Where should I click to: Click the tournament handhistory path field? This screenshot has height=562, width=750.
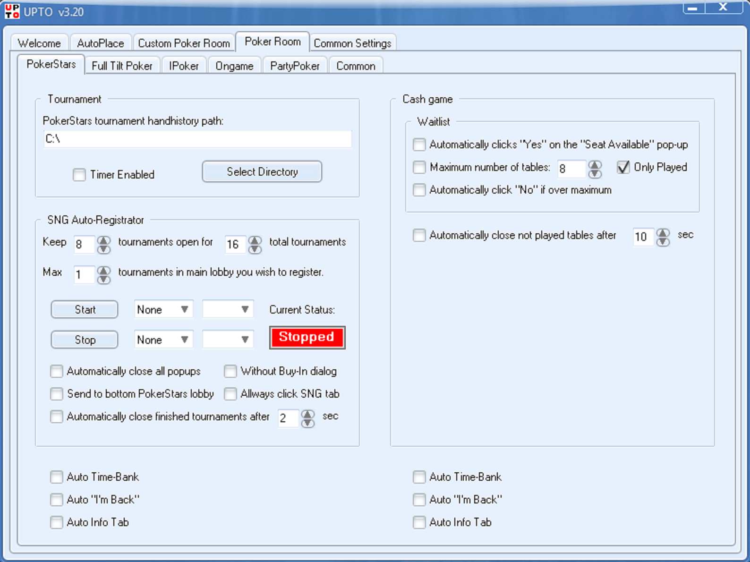(197, 139)
